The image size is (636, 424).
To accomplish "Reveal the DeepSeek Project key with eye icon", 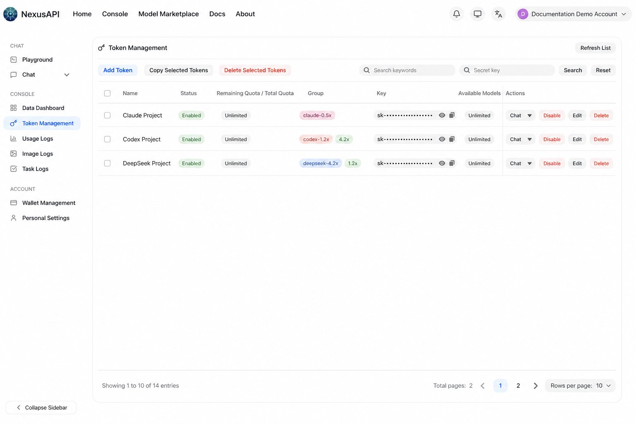I will 442,164.
